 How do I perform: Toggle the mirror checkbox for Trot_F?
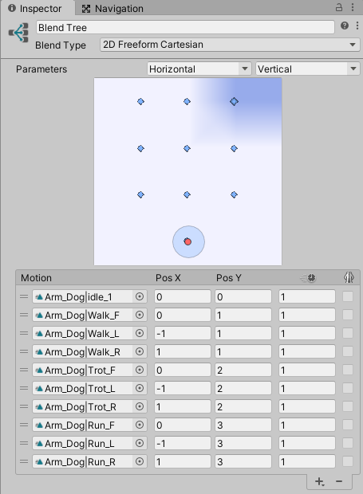coord(348,370)
